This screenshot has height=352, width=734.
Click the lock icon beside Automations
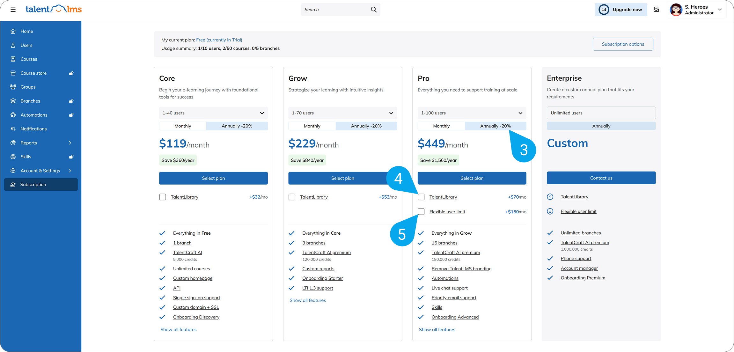click(x=71, y=115)
